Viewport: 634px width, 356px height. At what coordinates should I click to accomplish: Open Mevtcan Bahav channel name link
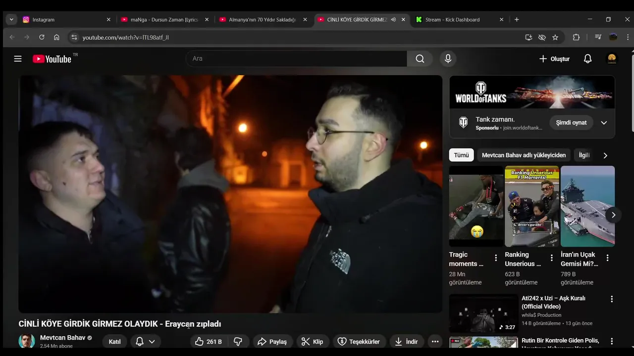point(62,338)
